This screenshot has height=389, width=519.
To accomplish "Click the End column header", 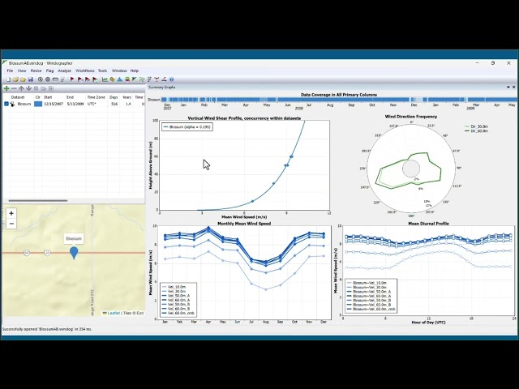I will tap(70, 97).
